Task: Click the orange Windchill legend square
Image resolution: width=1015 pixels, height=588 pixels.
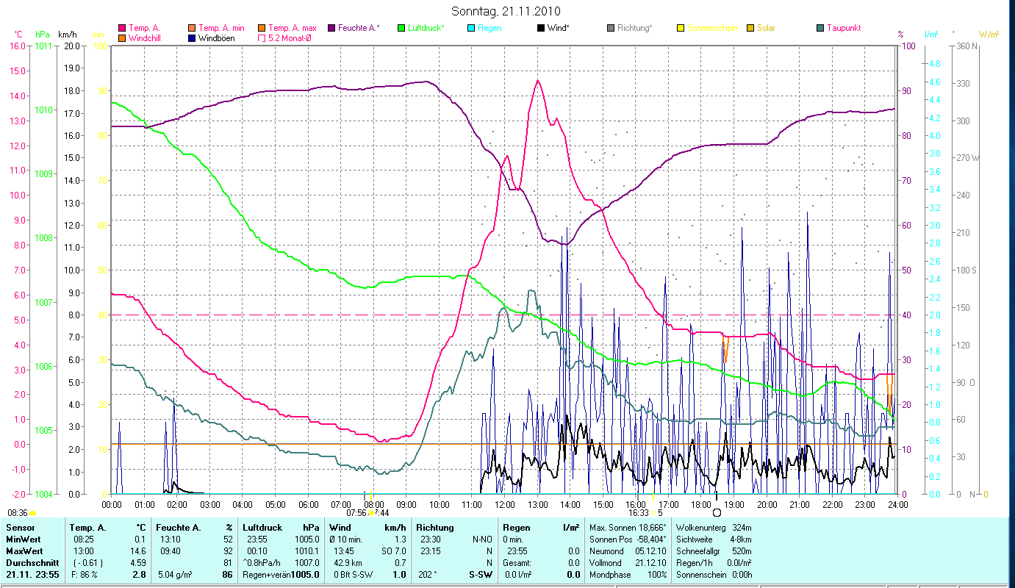Action: (x=122, y=38)
